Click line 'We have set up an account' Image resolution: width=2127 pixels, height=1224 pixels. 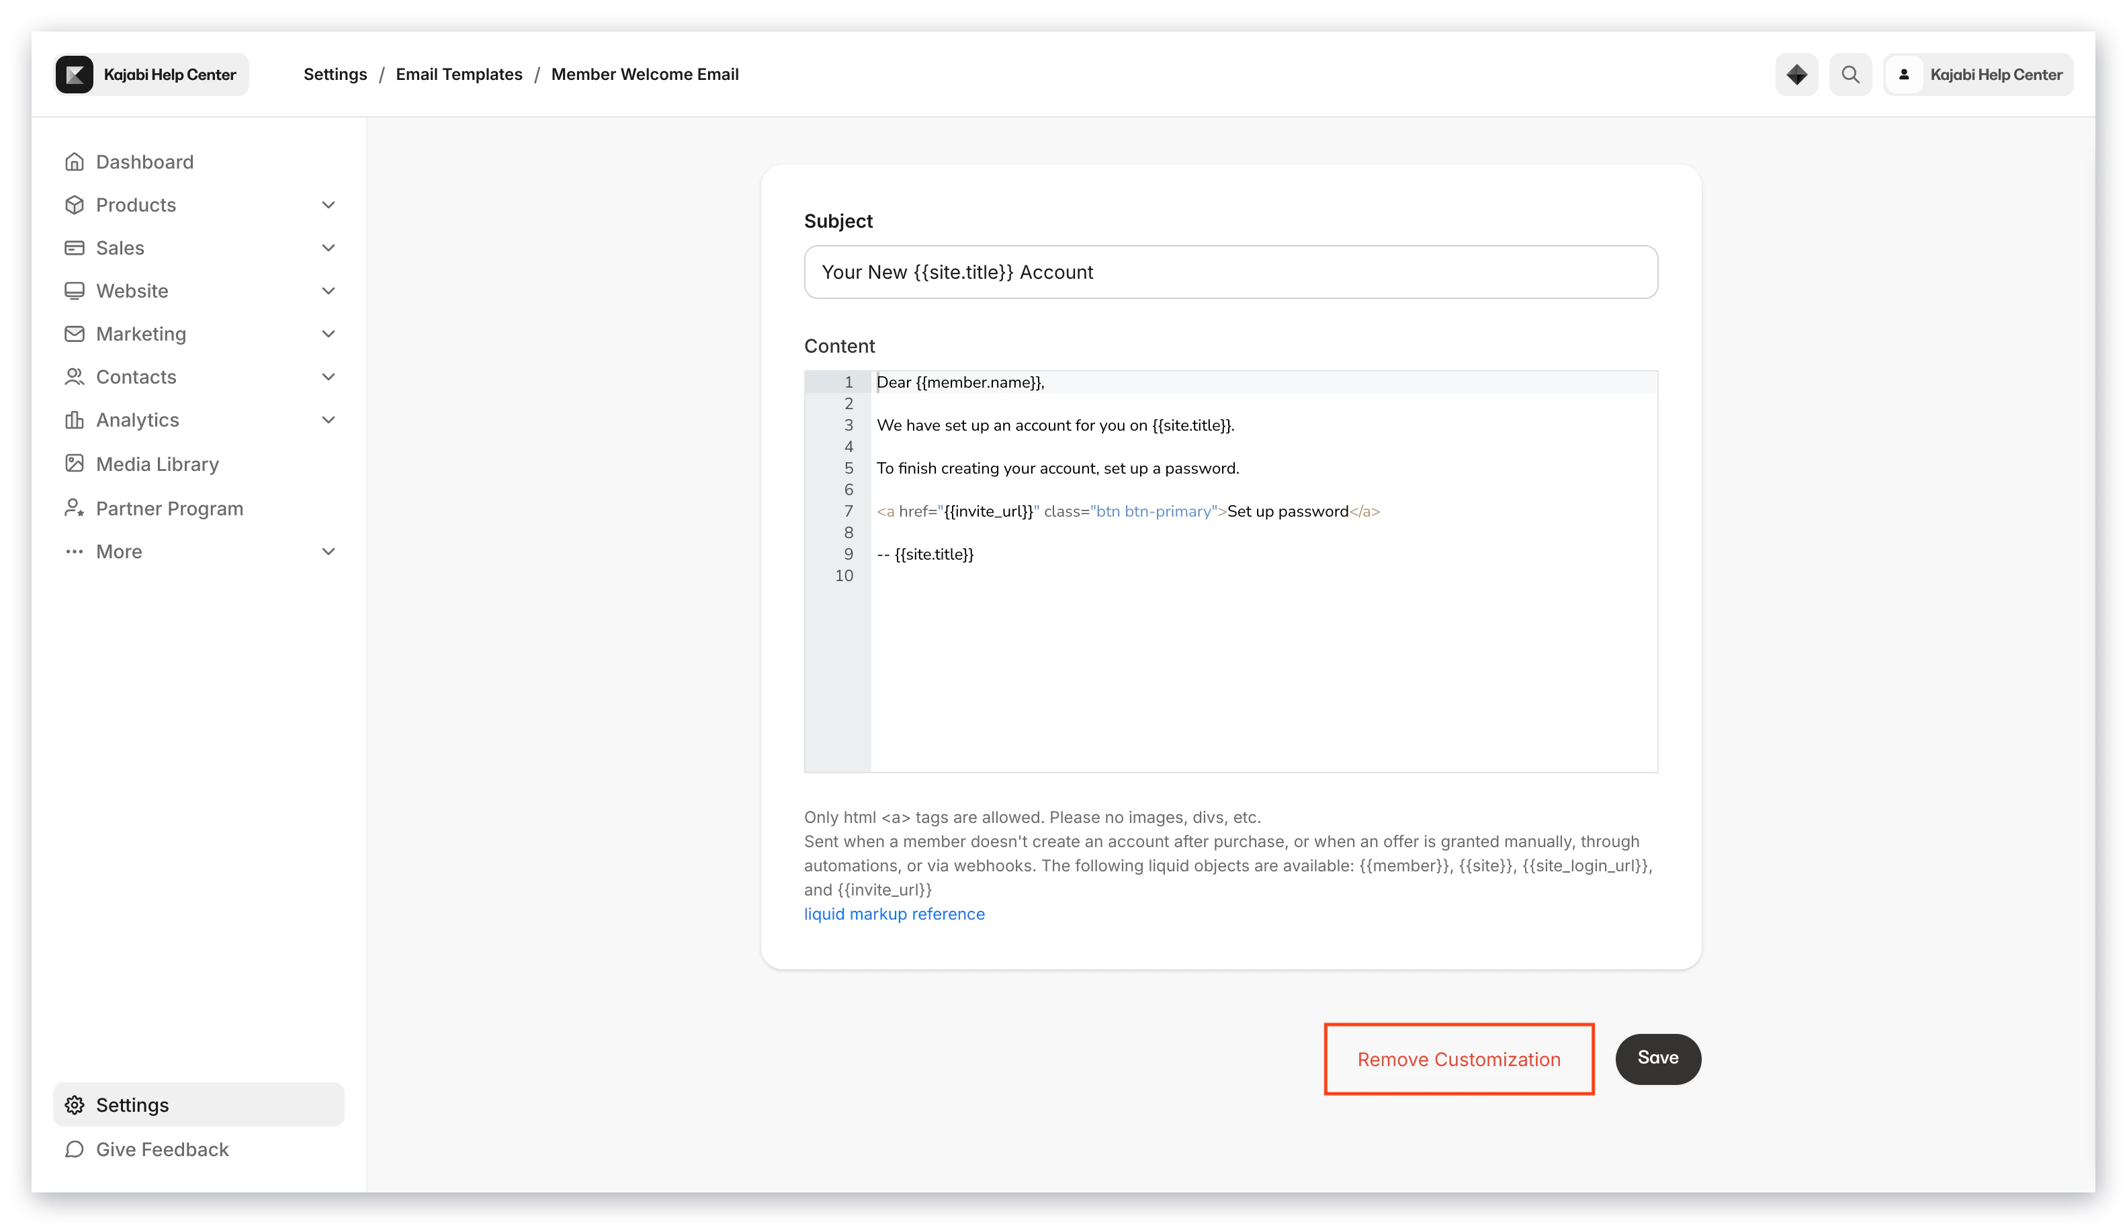point(1055,425)
